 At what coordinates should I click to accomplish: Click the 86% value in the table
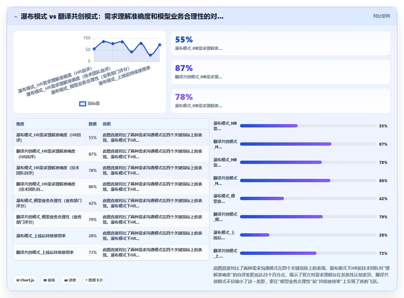coord(92,187)
